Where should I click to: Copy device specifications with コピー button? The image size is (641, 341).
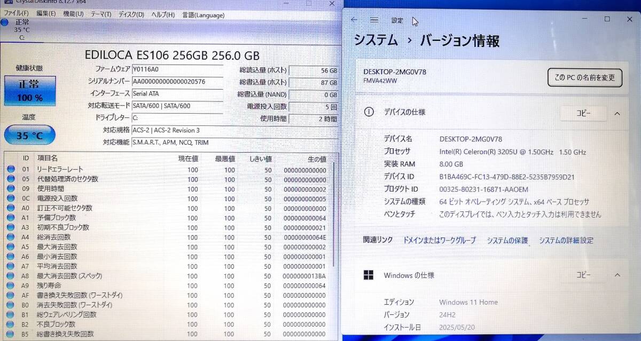(x=583, y=113)
